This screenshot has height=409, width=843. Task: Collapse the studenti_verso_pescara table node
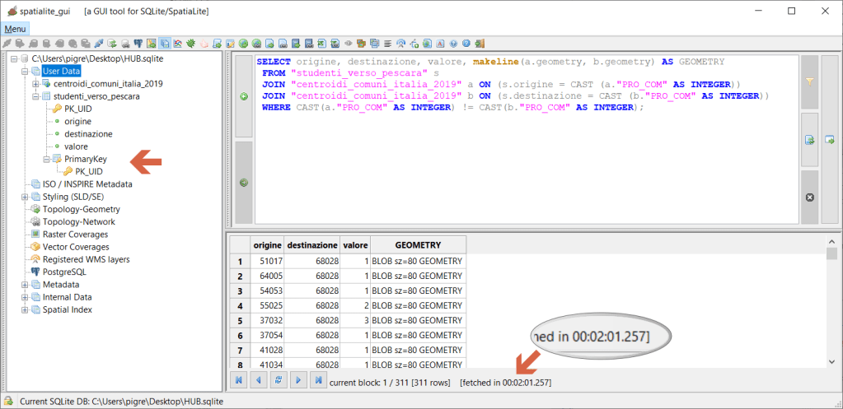pyautogui.click(x=35, y=96)
